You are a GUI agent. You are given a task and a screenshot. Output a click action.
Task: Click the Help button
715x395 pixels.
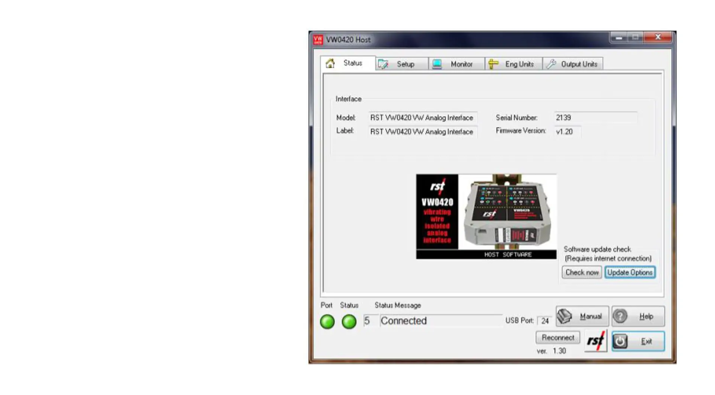point(638,316)
